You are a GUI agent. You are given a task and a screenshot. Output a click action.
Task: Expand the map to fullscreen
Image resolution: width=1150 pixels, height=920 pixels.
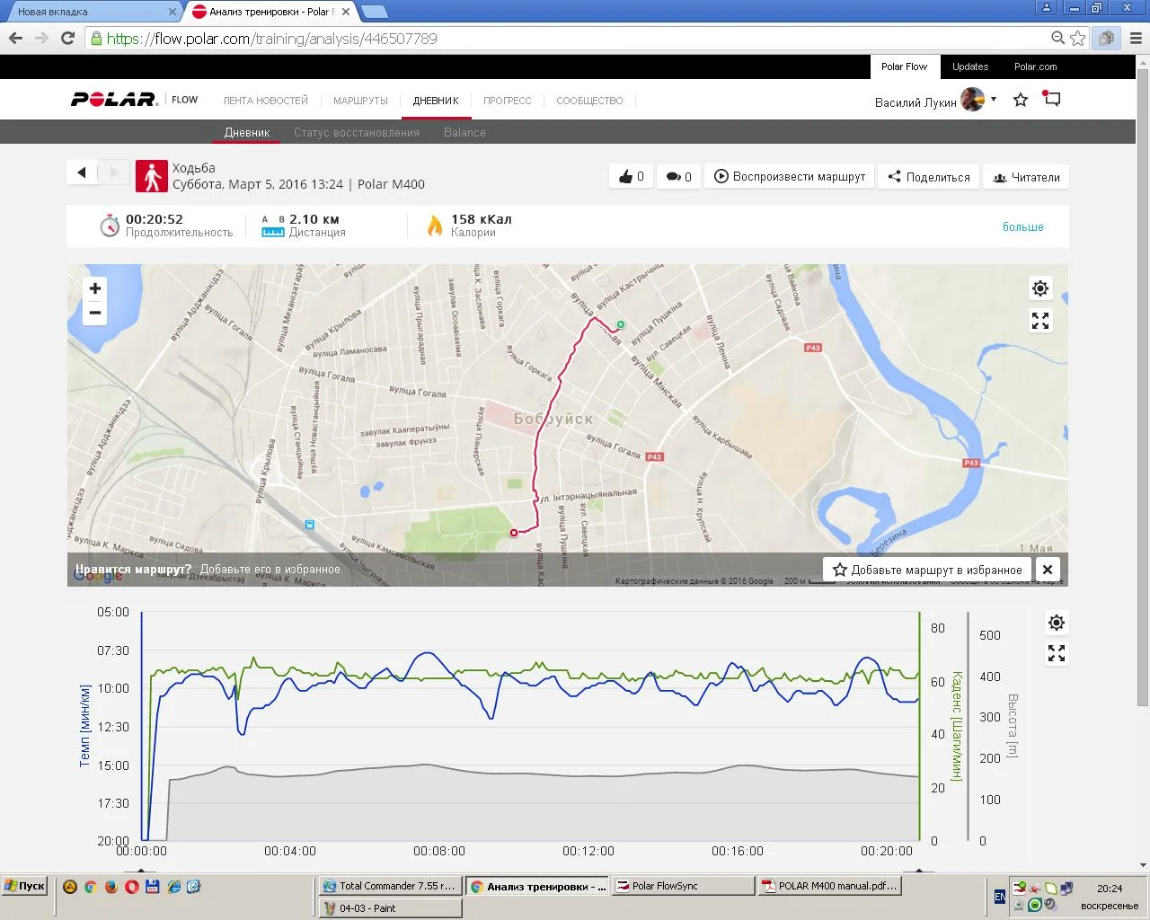pos(1039,321)
